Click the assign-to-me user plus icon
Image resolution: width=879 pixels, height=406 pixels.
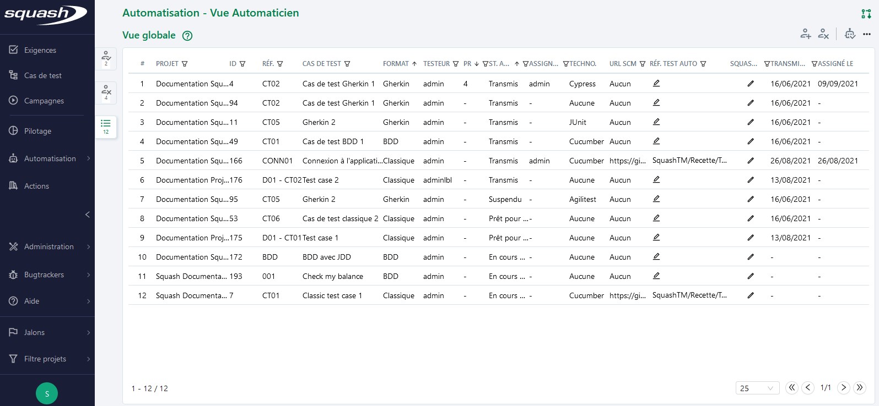[x=806, y=34]
